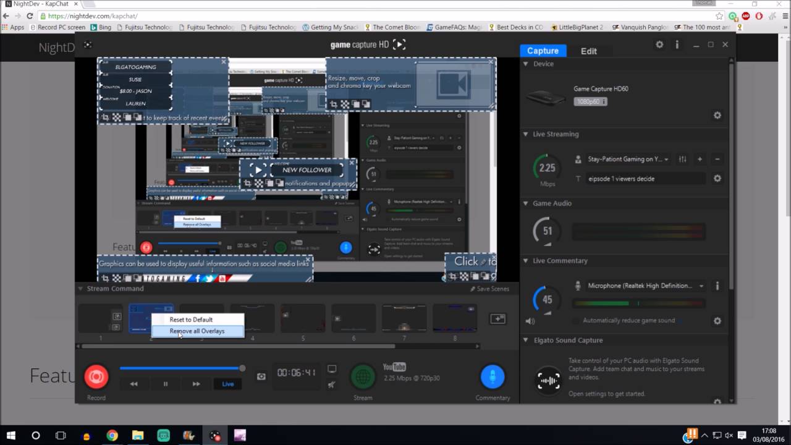
Task: Rewind playback with the double-left arrows
Action: point(133,384)
